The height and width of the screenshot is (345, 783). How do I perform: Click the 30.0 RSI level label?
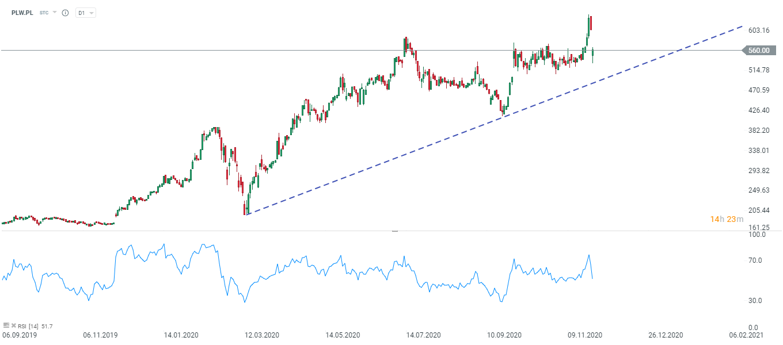coord(755,301)
